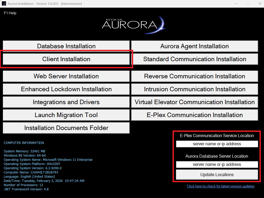Click the F1 Help label
This screenshot has width=264, height=198.
(x=10, y=13)
